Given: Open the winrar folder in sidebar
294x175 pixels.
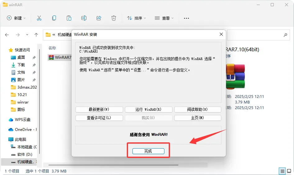Looking at the screenshot, I should [x=20, y=102].
